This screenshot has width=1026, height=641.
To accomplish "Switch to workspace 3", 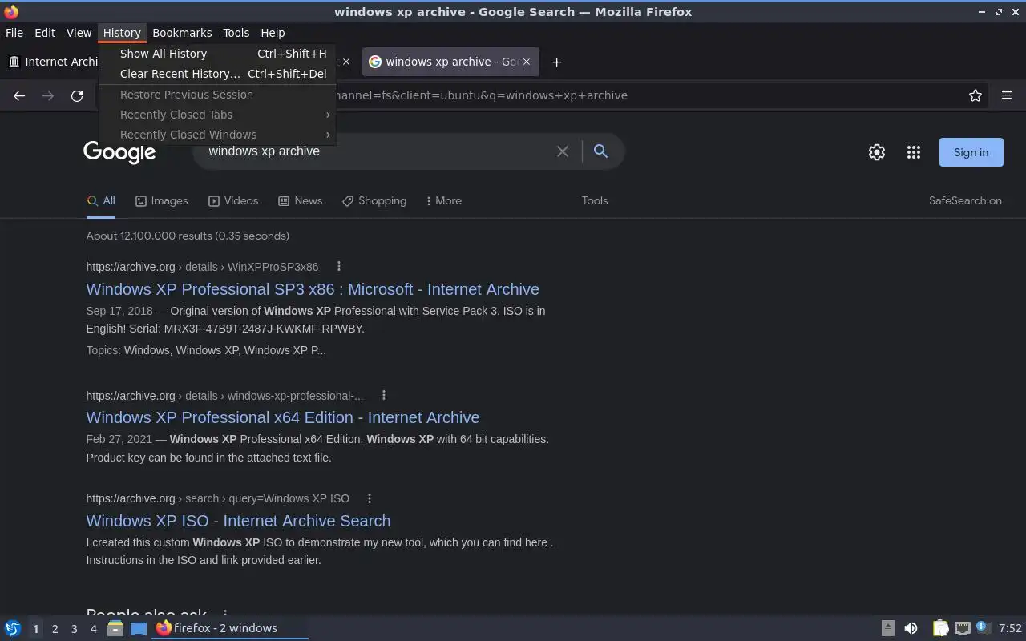I will tap(74, 629).
